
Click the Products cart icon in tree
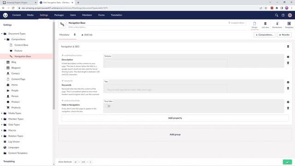coord(8,107)
